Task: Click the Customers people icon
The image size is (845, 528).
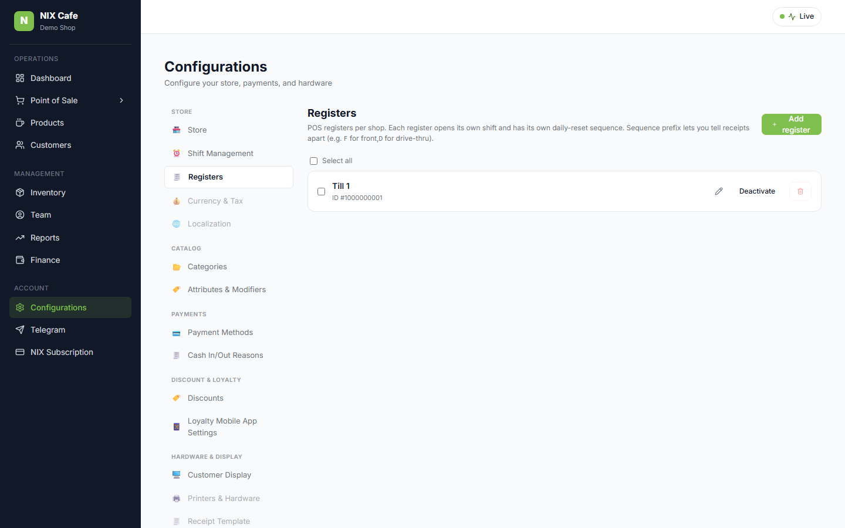Action: click(20, 145)
